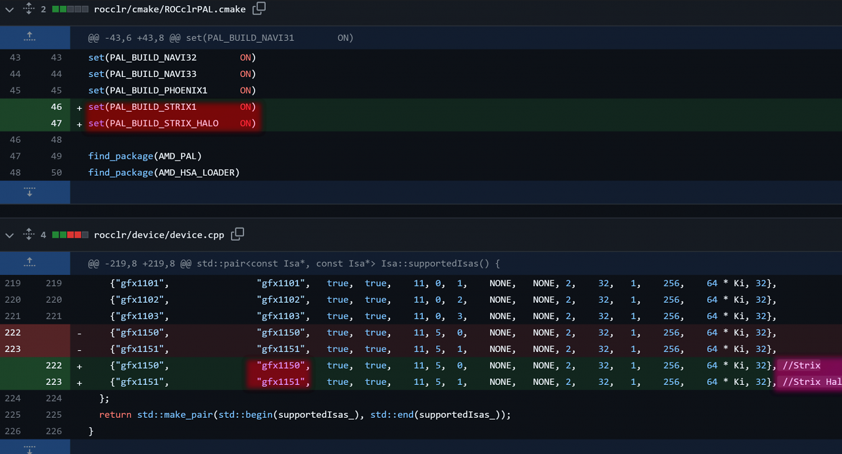Click the set(PAL_BUILD_PHOENIX1 line
Image resolution: width=842 pixels, height=454 pixels.
[172, 91]
